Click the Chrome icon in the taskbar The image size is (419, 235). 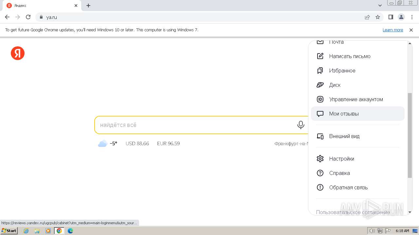[59, 231]
